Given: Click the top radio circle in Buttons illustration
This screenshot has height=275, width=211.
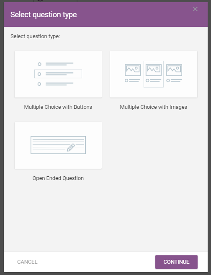Looking at the screenshot, I should pyautogui.click(x=39, y=64).
